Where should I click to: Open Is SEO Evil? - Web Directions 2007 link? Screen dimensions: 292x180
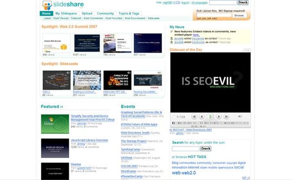pyautogui.click(x=191, y=130)
